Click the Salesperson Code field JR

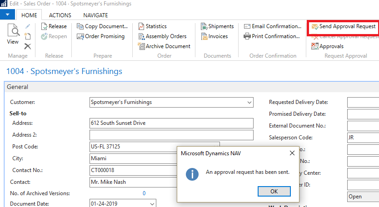[x=363, y=138]
